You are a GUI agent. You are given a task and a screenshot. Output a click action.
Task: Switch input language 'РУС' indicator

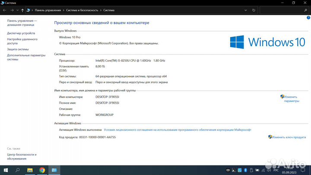[x=276, y=170]
